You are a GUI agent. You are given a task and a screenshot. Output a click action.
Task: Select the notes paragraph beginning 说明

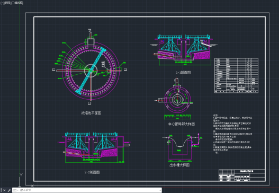(x=232, y=134)
